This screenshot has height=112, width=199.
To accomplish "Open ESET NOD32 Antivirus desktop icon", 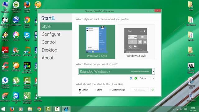I will click(16, 7).
